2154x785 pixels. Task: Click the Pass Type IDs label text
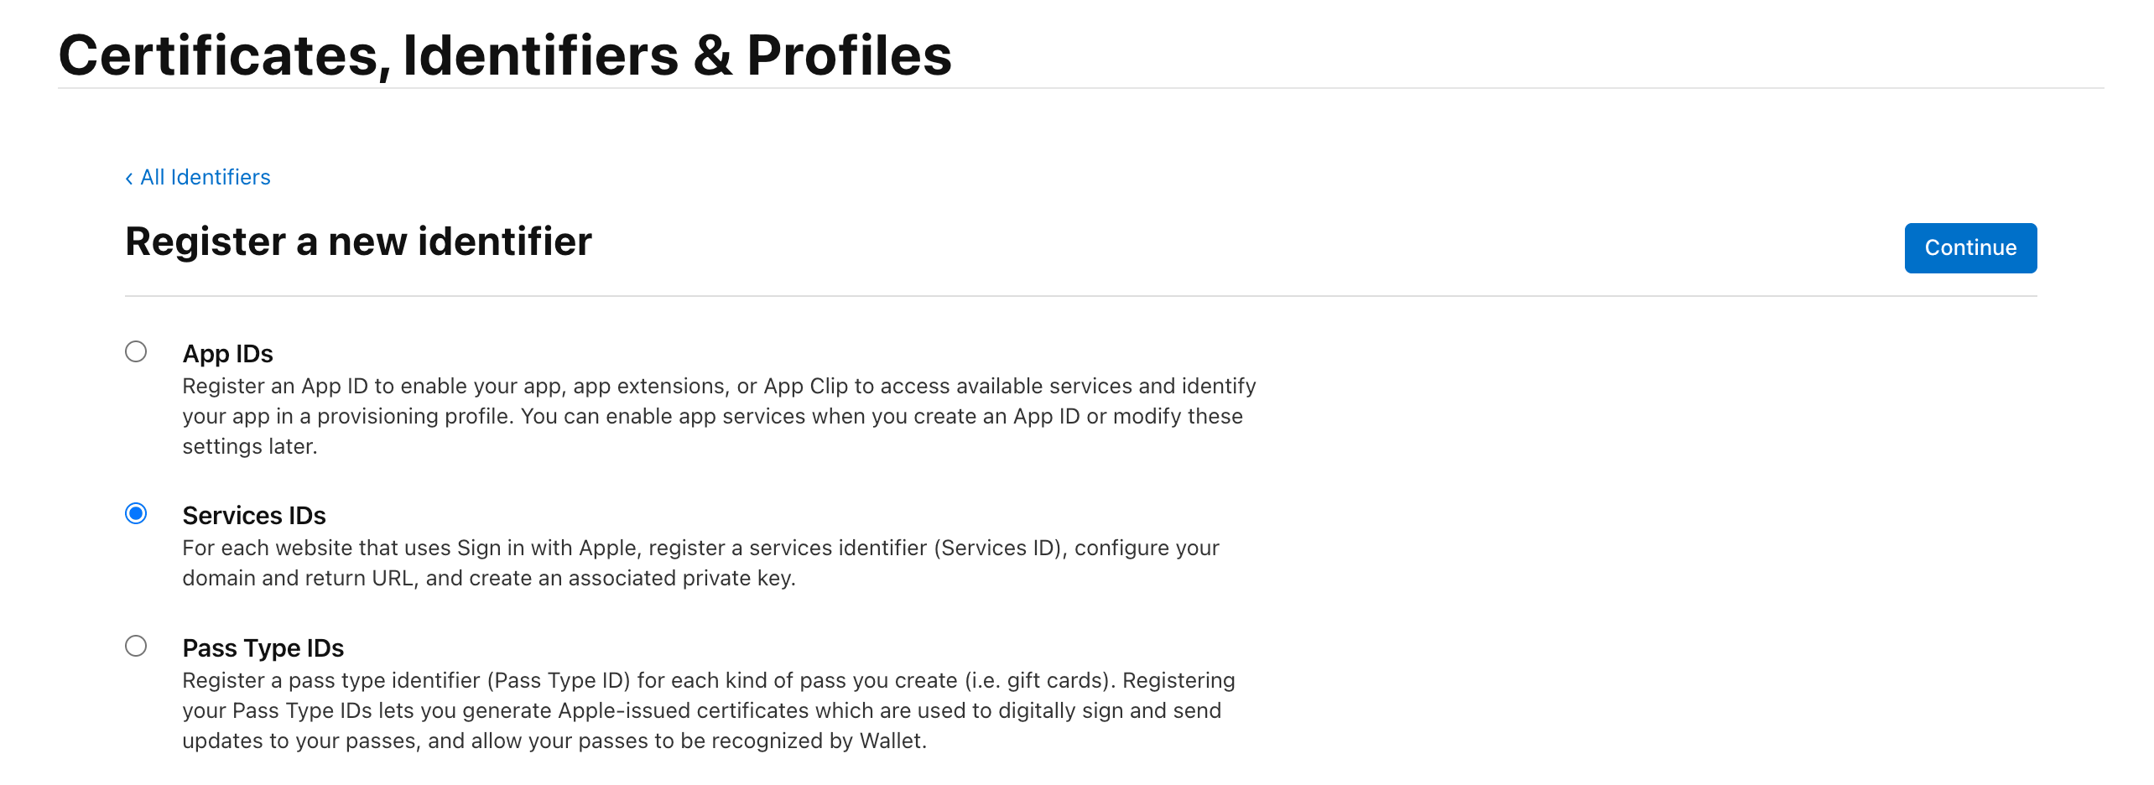tap(263, 648)
